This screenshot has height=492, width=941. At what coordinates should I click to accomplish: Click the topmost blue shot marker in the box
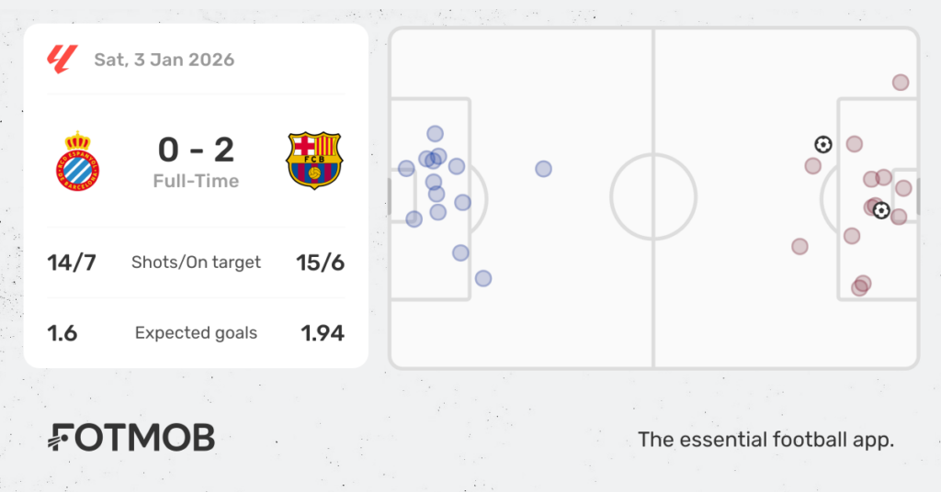[x=435, y=134]
